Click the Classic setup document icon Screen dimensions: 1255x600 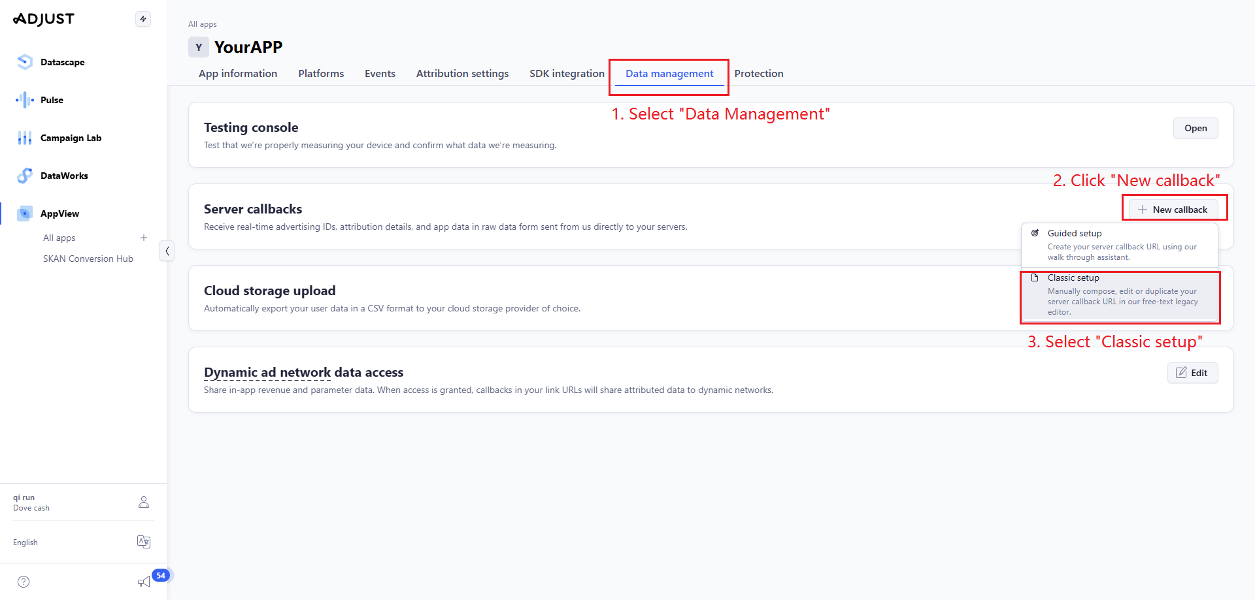1035,277
